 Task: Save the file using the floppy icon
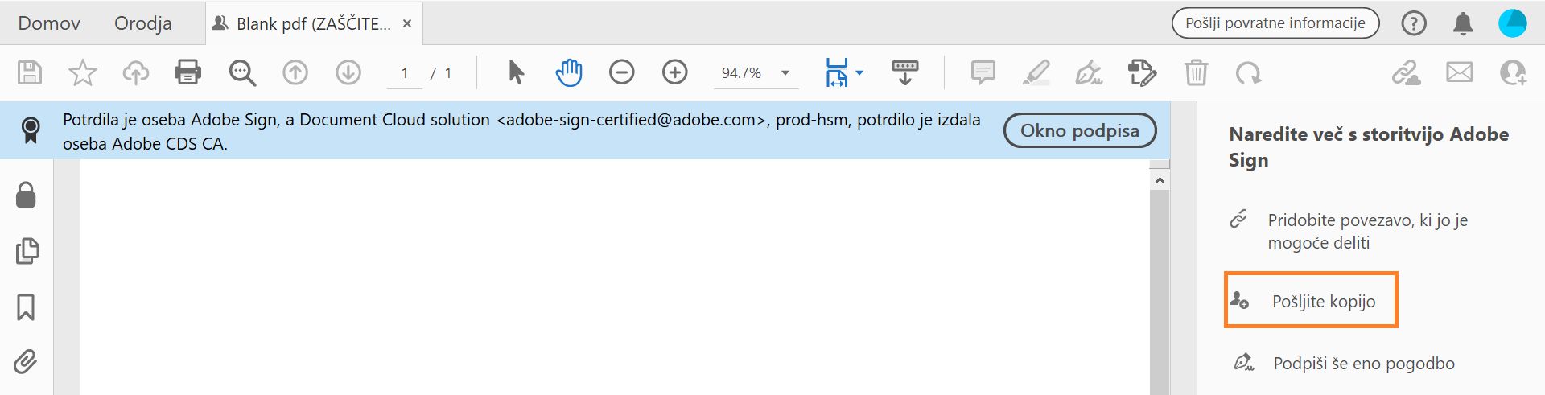30,73
